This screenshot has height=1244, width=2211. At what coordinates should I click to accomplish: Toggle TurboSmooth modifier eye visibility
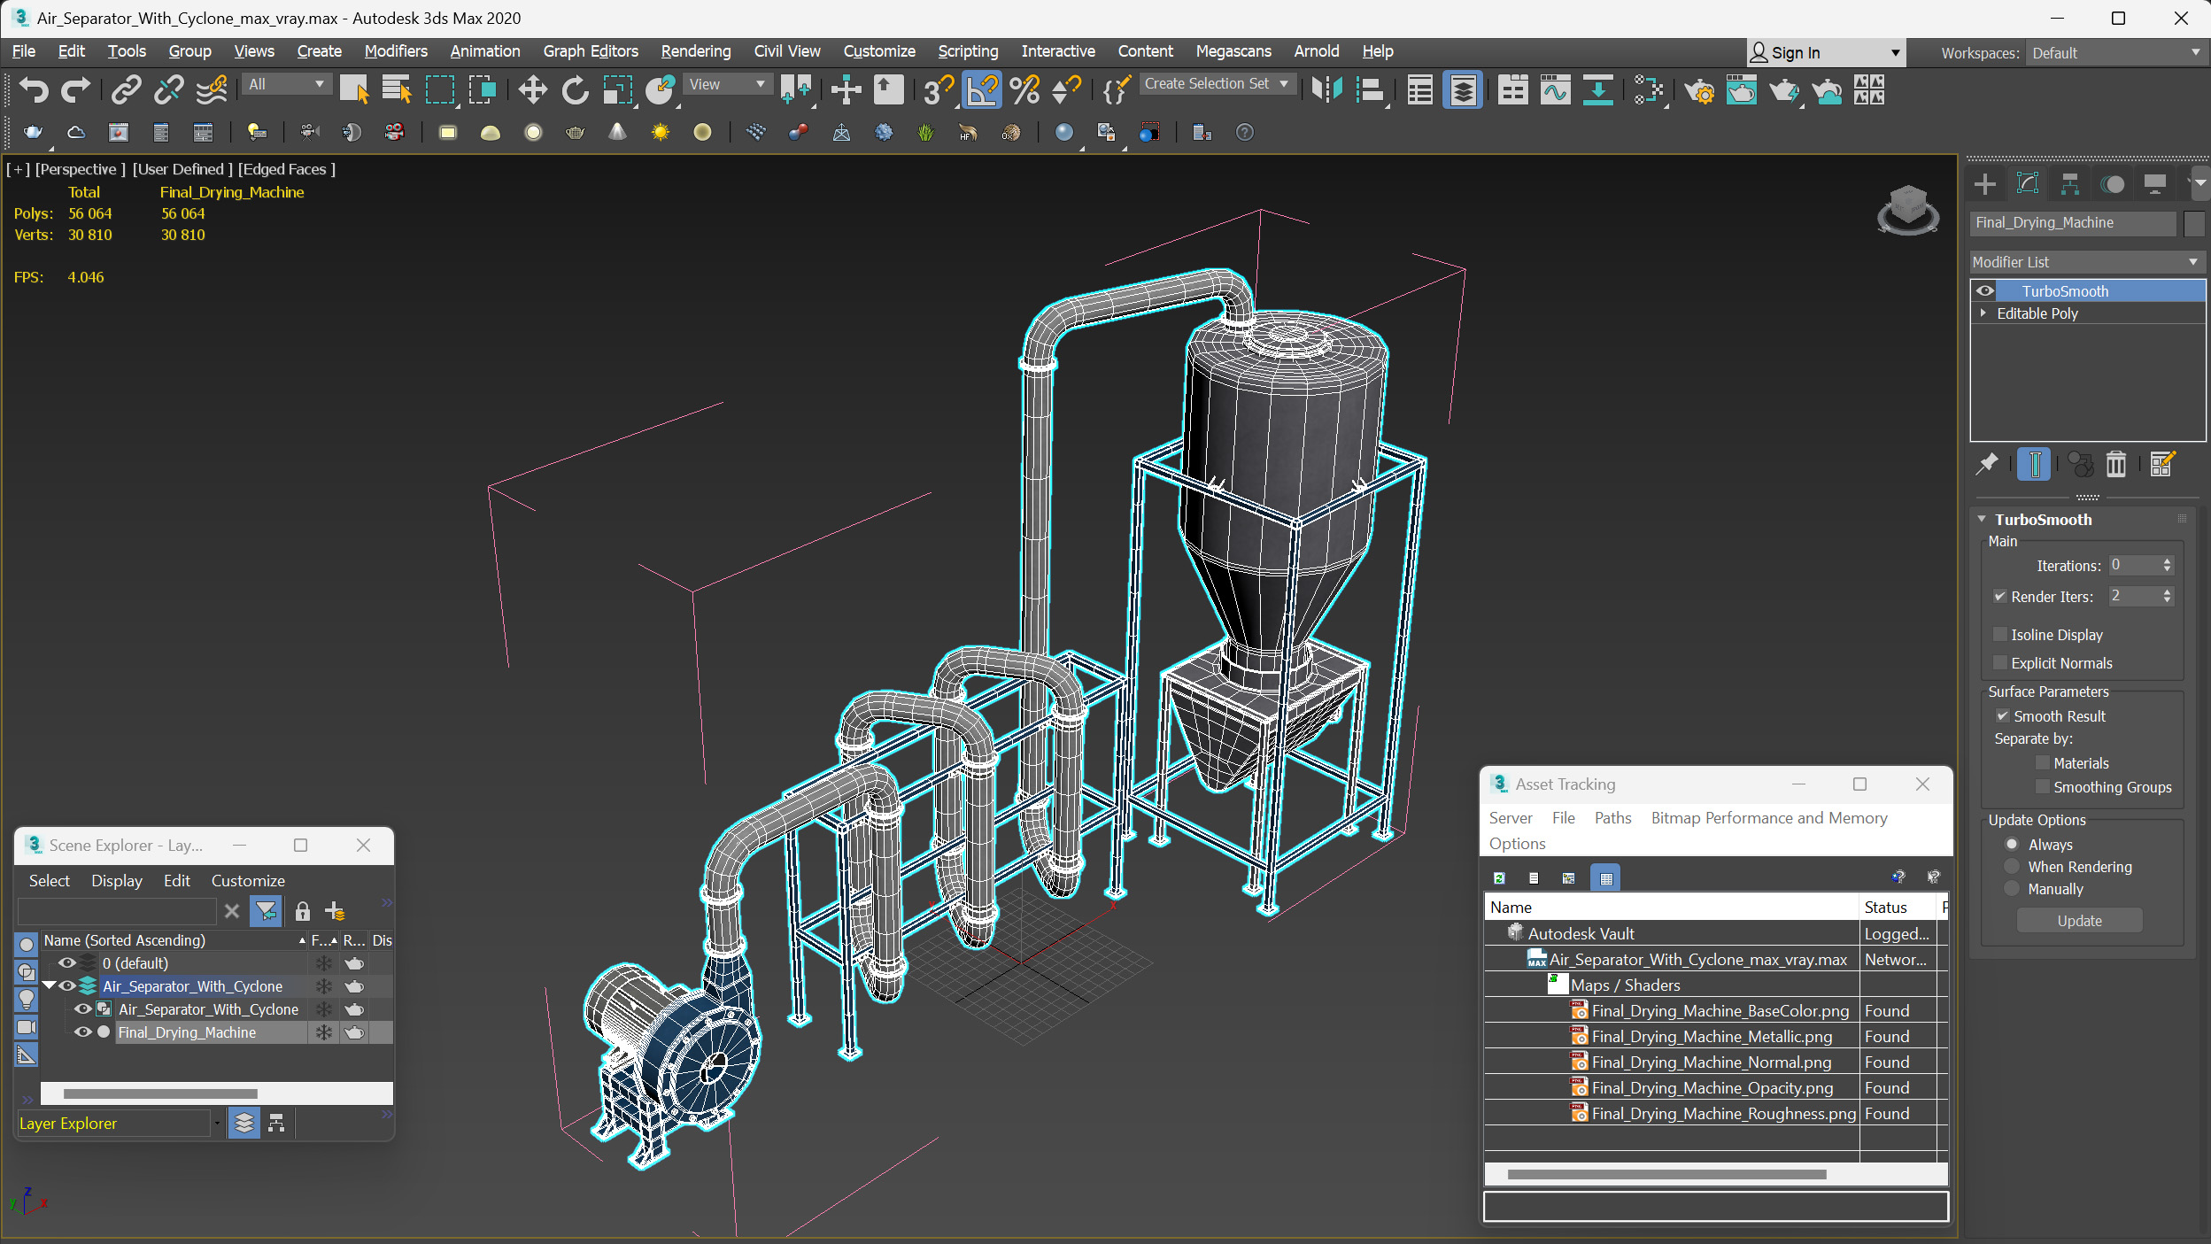1984,290
